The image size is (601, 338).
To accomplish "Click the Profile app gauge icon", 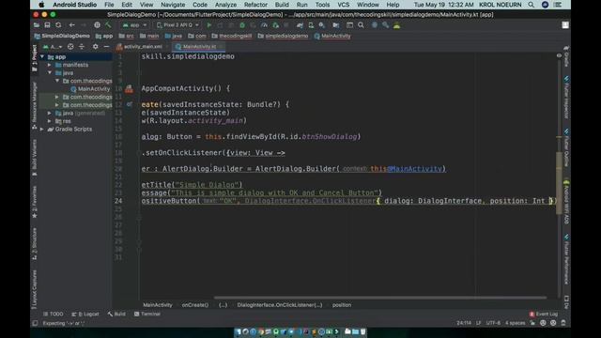I will (264, 25).
